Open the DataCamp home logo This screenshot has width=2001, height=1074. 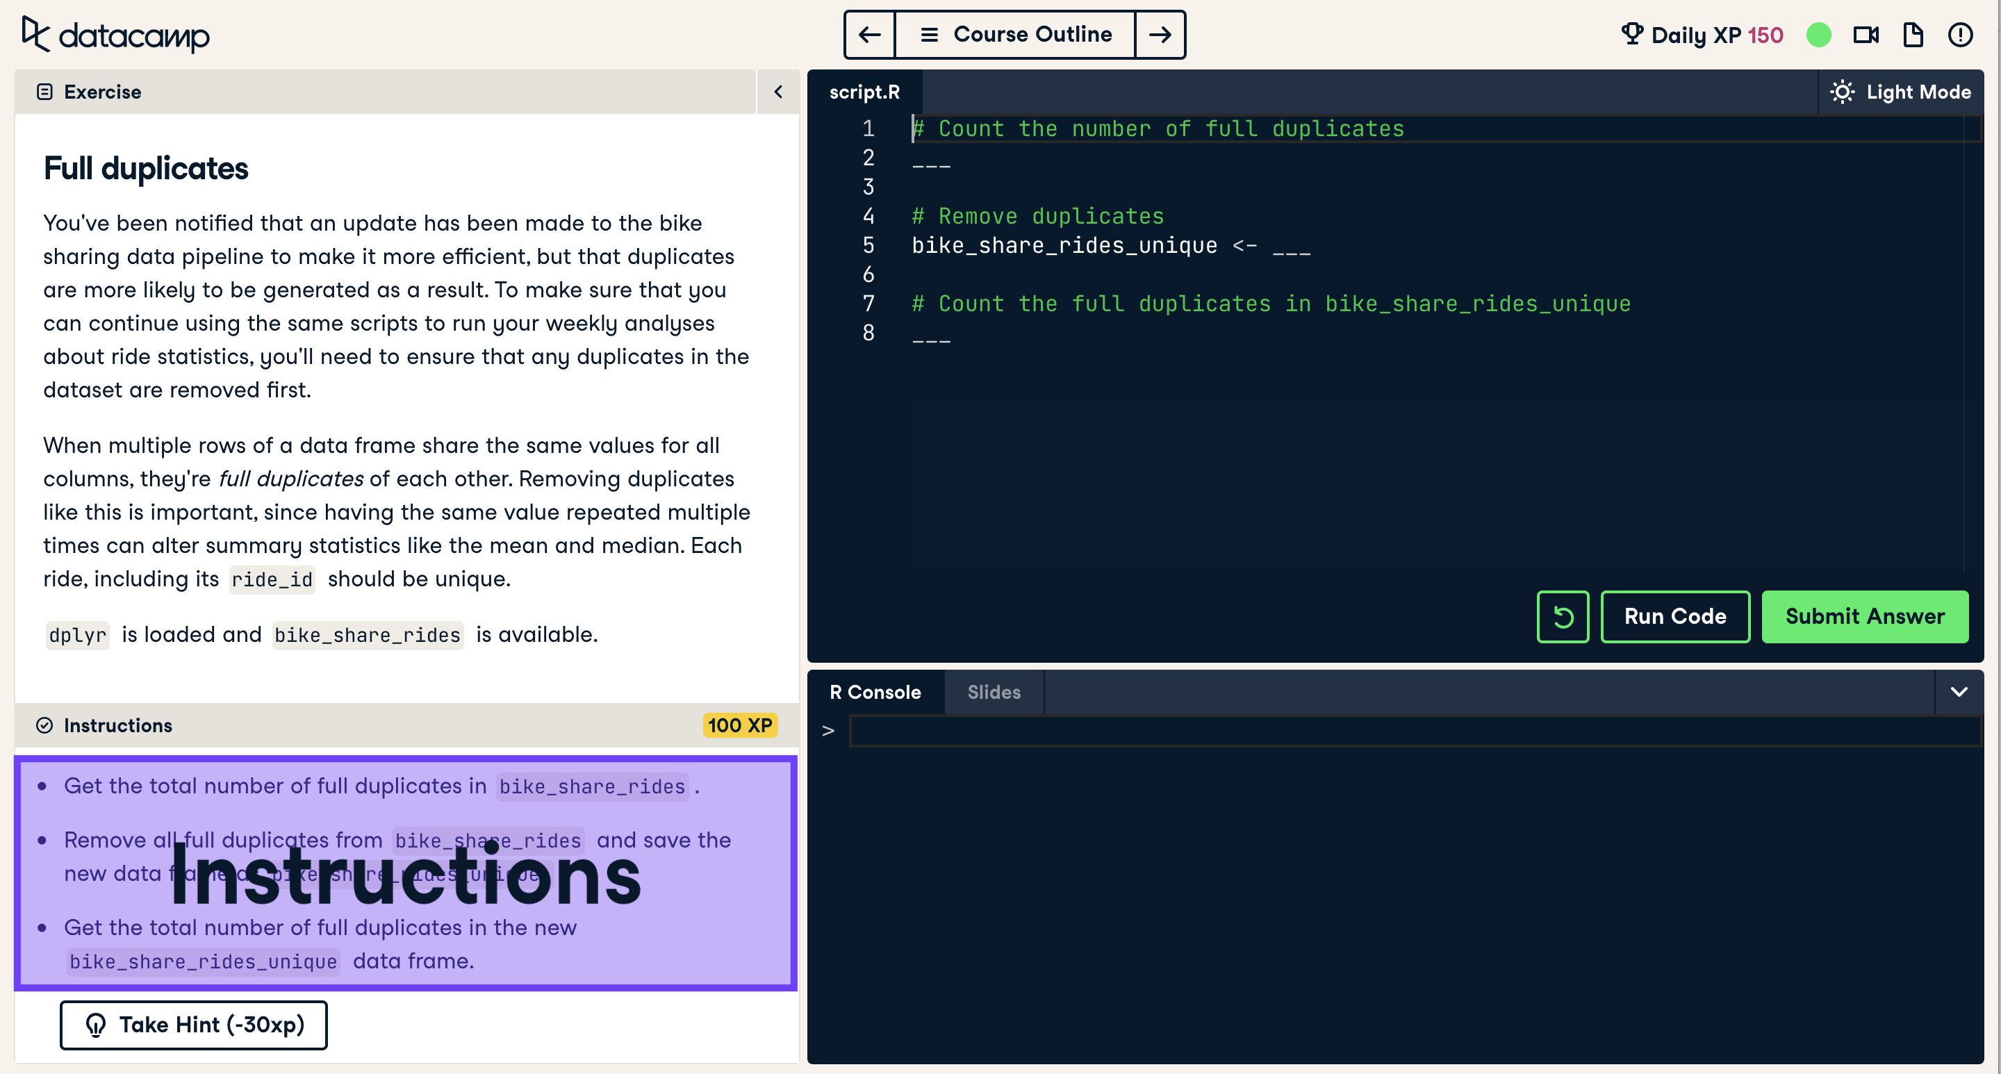point(115,35)
